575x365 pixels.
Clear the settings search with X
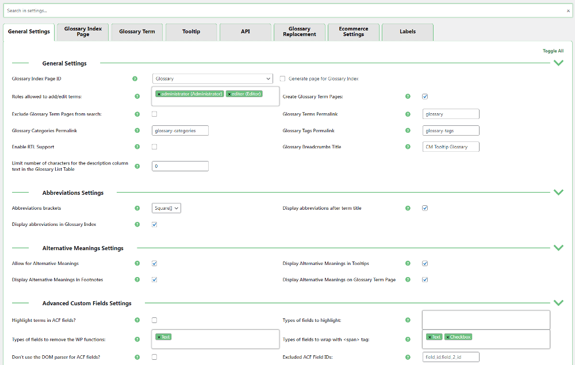click(x=568, y=11)
